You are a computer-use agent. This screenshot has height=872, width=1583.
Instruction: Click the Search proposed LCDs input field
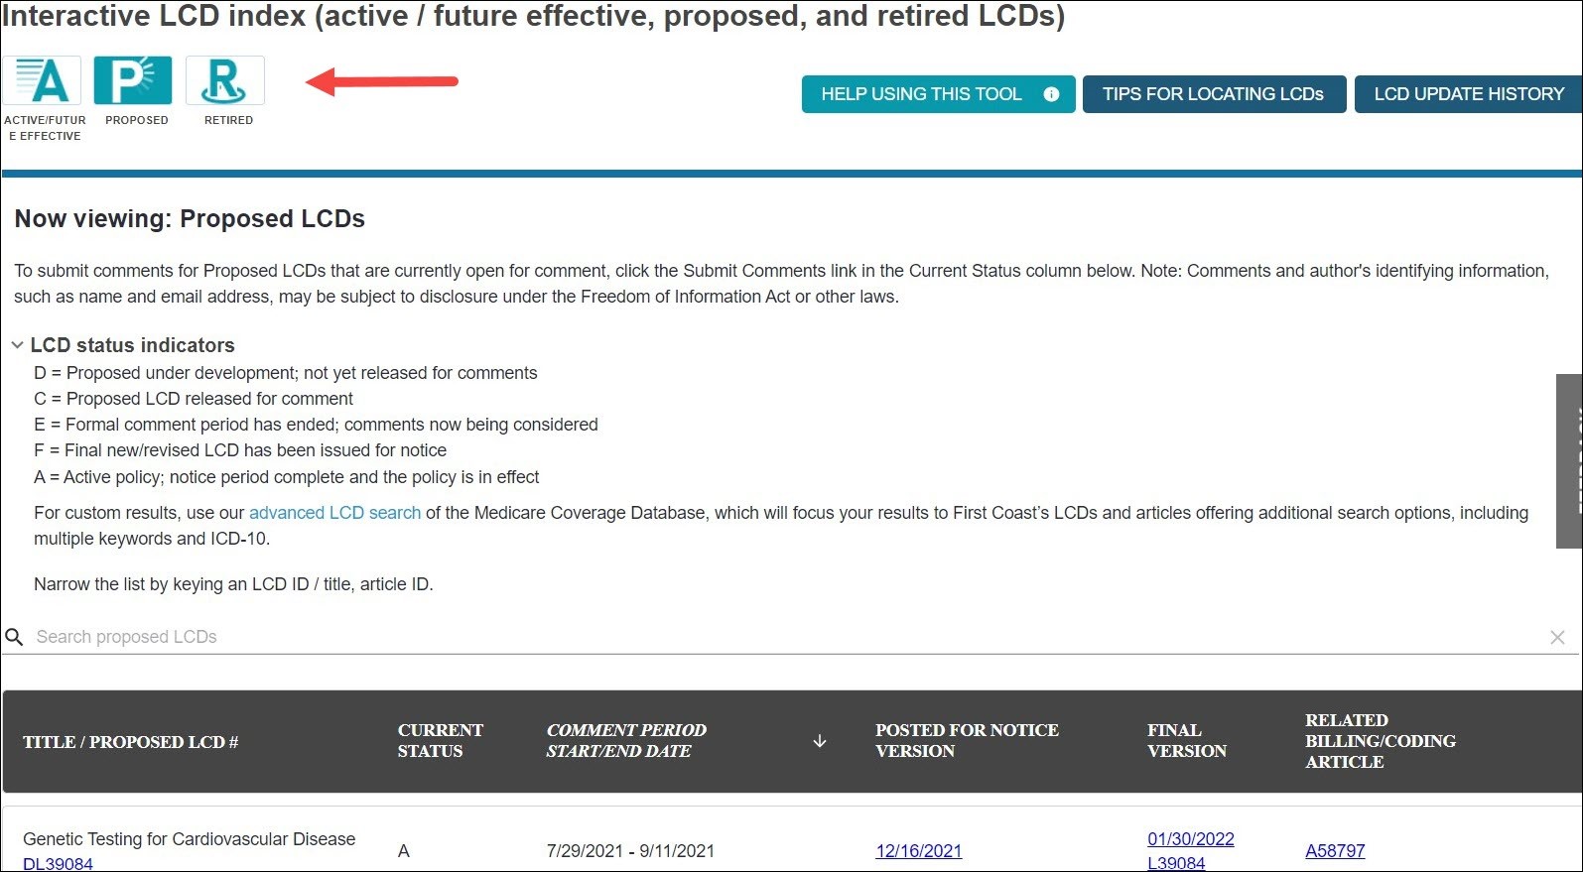pyautogui.click(x=397, y=636)
